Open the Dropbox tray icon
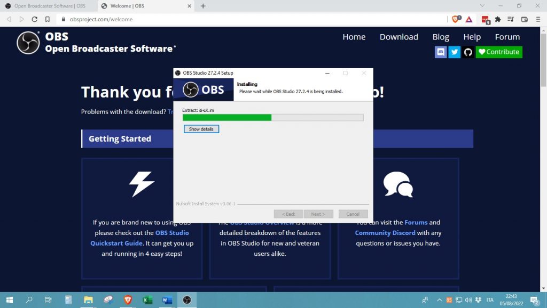547x308 pixels. pyautogui.click(x=478, y=300)
